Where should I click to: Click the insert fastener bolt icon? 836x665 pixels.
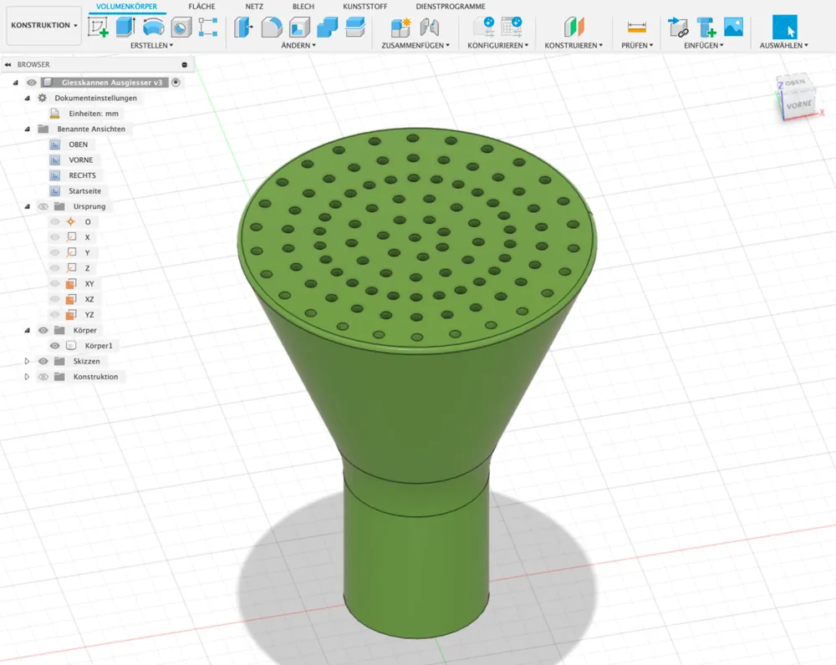(x=706, y=27)
